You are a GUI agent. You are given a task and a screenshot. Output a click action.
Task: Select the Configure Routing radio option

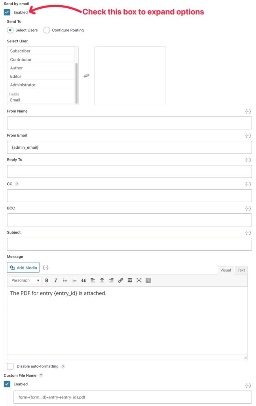coord(47,30)
